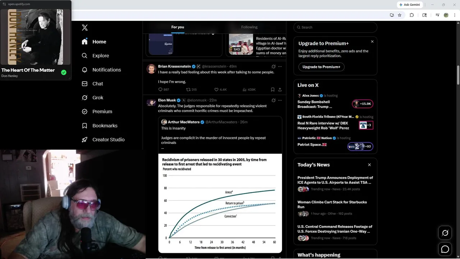
Task: Open Creator Studio in sidebar
Action: click(x=103, y=140)
